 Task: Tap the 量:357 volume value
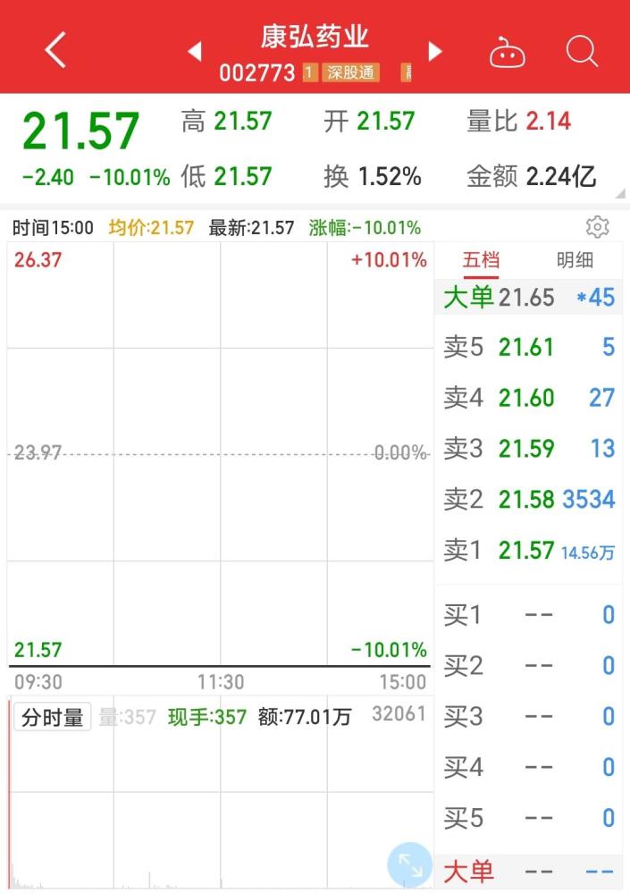coord(128,717)
